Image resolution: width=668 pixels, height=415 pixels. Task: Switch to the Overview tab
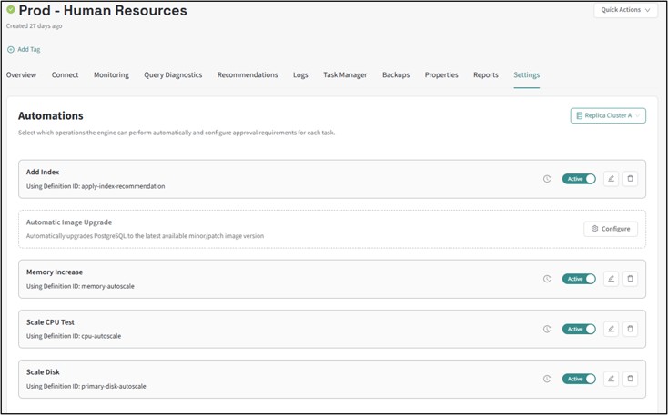21,74
